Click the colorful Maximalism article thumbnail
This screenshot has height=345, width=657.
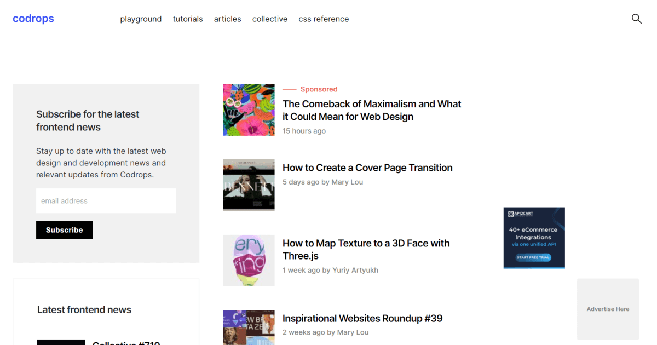click(x=249, y=110)
